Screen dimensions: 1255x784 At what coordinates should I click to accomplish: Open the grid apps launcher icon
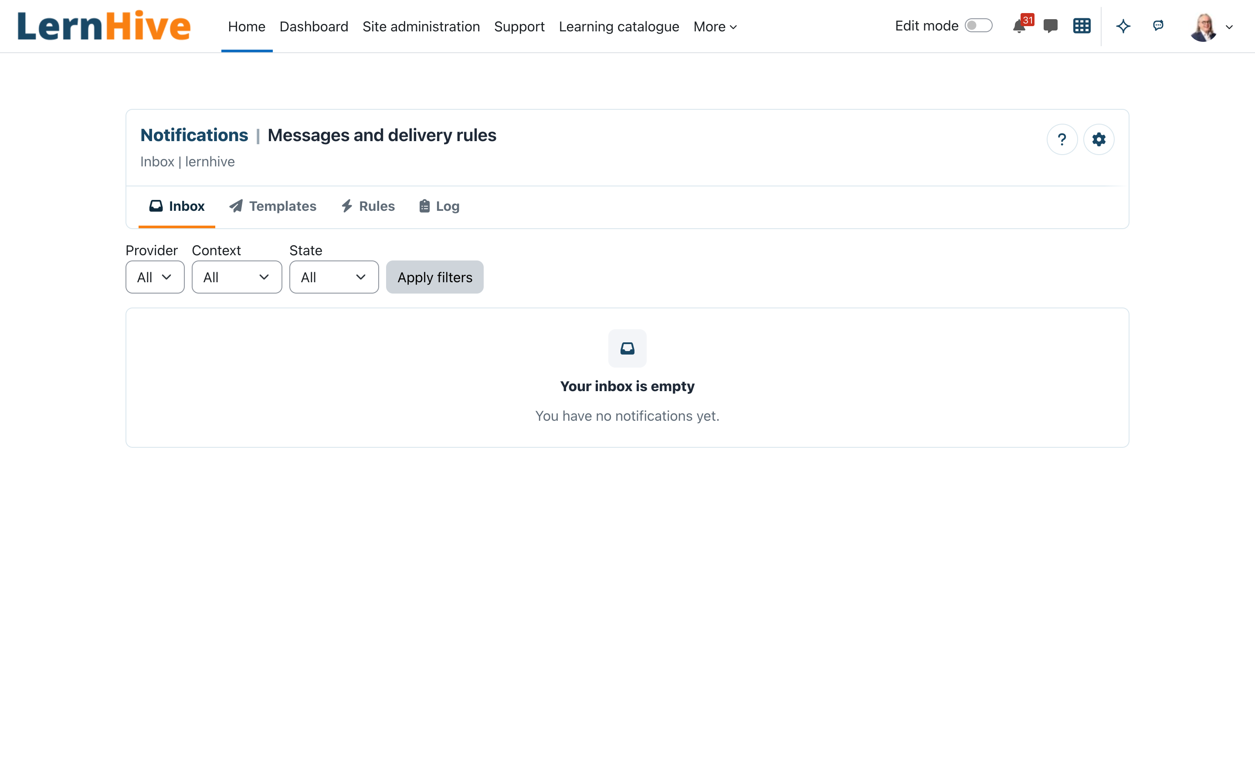[x=1082, y=26]
